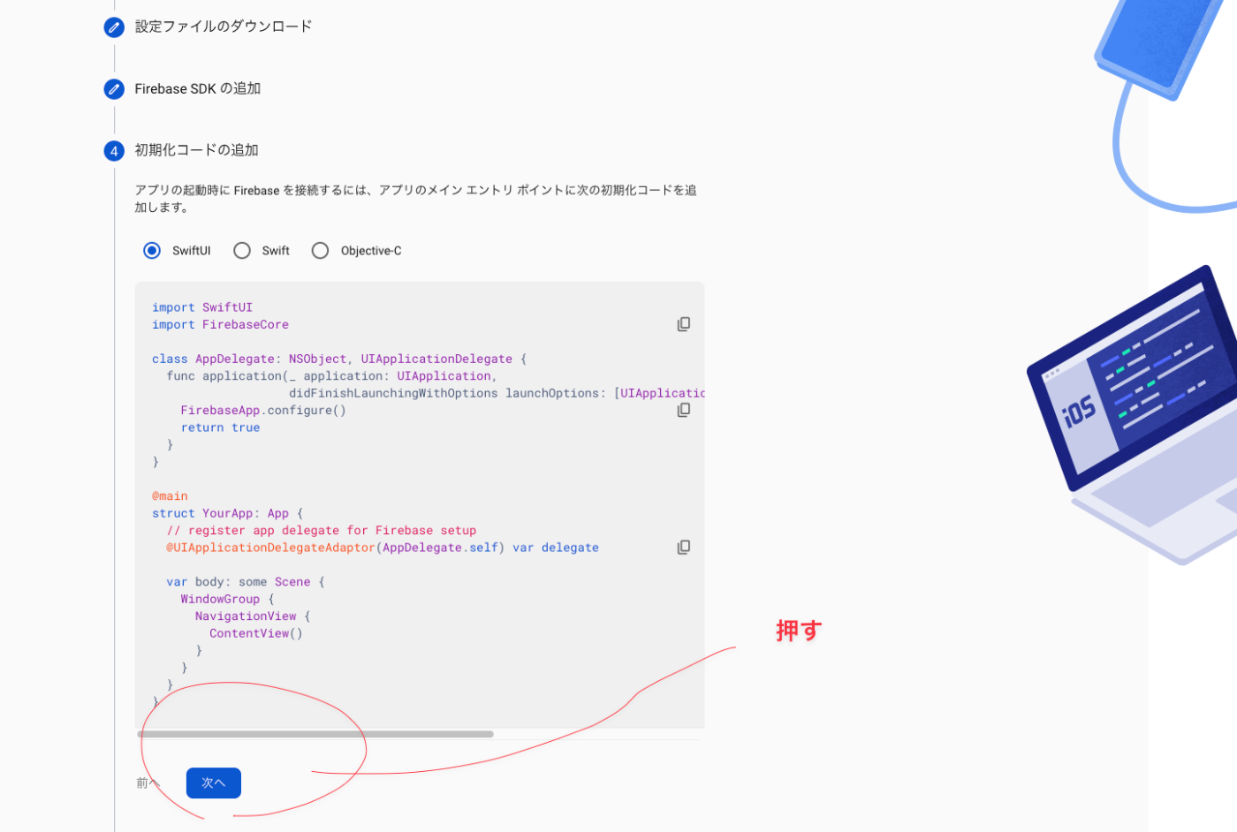Select the Swift radio button
Screen dimensions: 1237x832
[242, 251]
